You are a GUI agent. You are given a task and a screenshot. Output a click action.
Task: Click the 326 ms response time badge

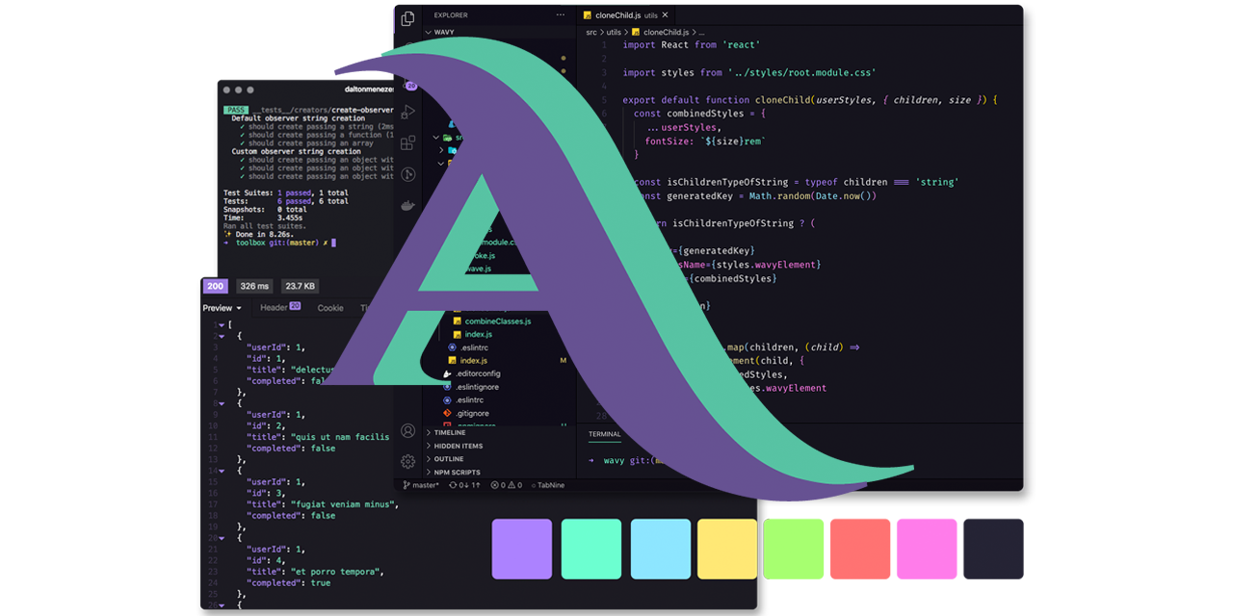[x=254, y=286]
